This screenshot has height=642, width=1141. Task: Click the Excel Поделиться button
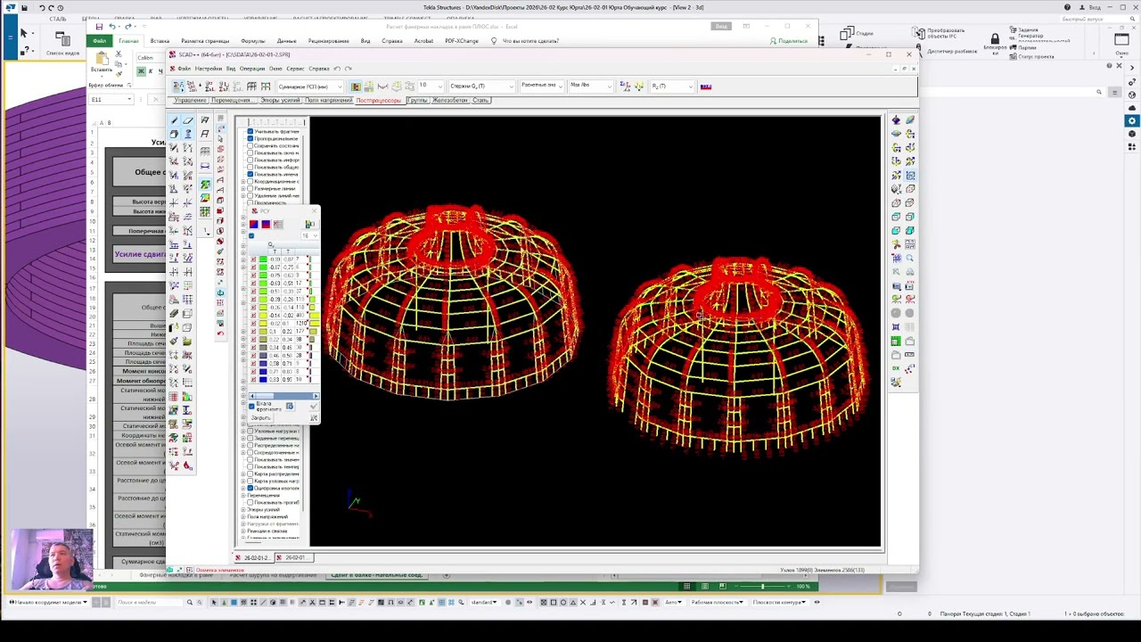pyautogui.click(x=789, y=41)
